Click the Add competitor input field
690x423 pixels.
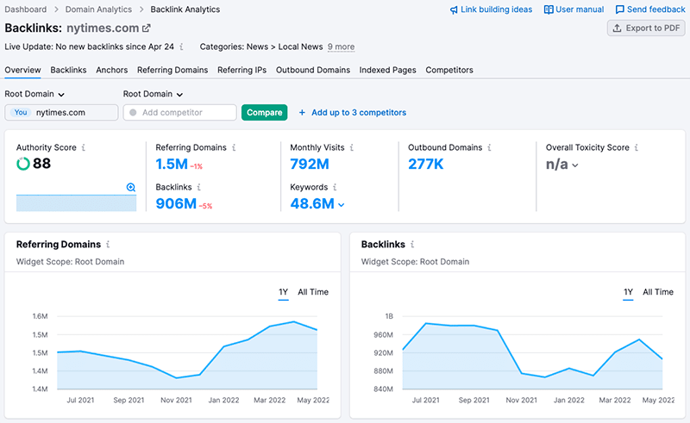coord(180,113)
